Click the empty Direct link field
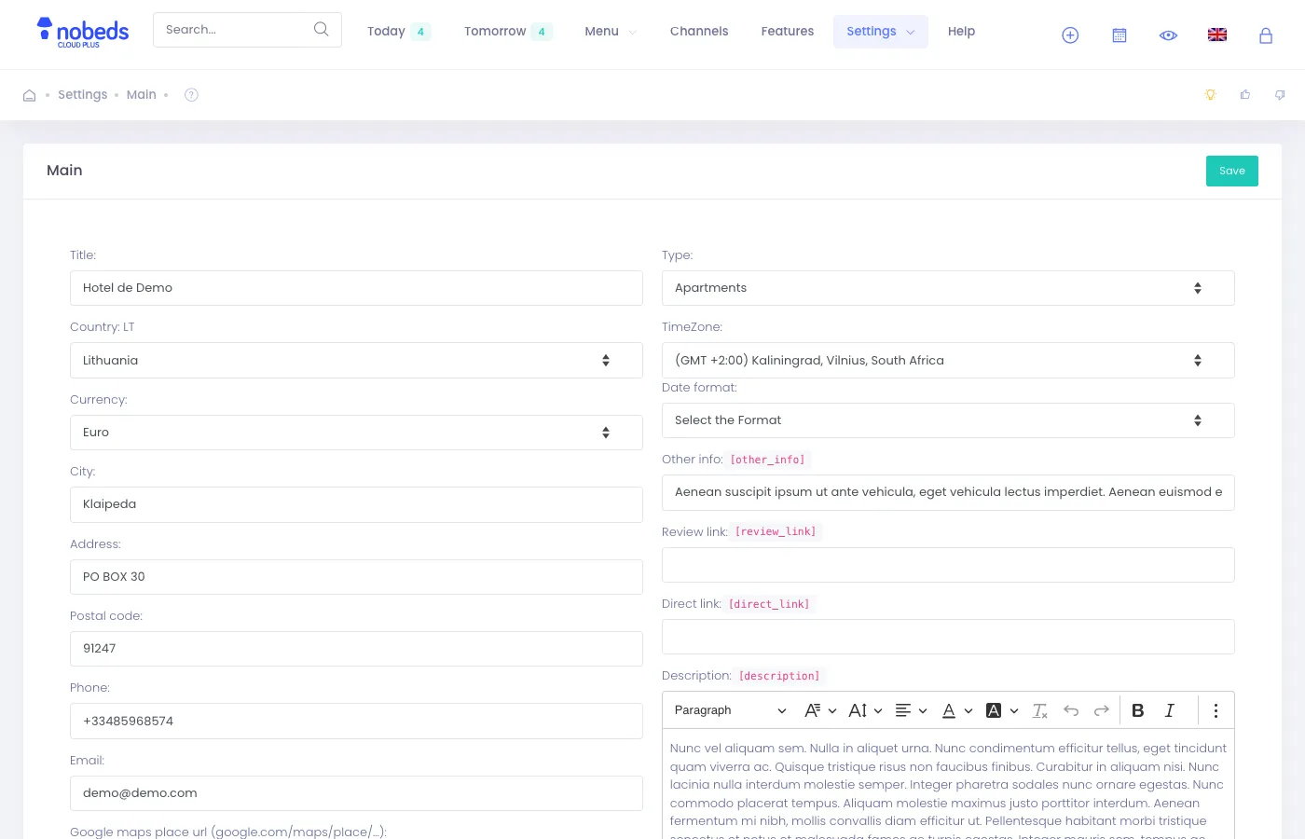1305x839 pixels. click(948, 637)
